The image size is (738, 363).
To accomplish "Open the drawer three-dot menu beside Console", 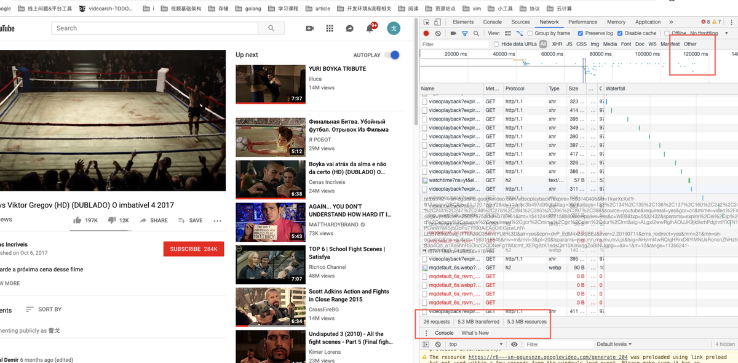I will [x=426, y=333].
